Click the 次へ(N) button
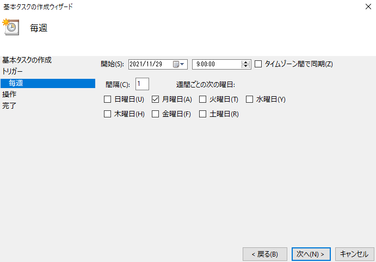 point(311,254)
